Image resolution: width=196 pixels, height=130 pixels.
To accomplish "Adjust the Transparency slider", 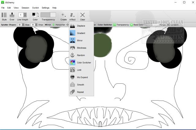I will [48, 15].
